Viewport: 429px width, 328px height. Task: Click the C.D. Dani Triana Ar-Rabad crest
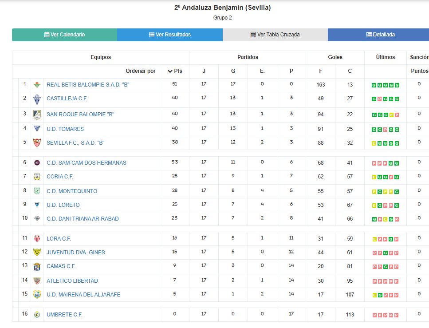tap(37, 218)
